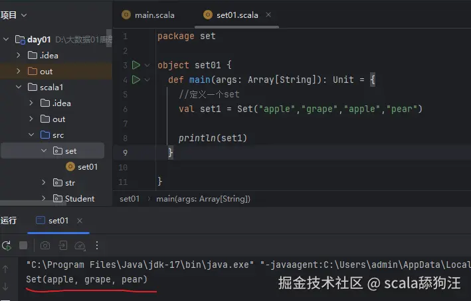This screenshot has width=471, height=301.
Task: Click the orange out folder icon under day01
Action: [32, 71]
